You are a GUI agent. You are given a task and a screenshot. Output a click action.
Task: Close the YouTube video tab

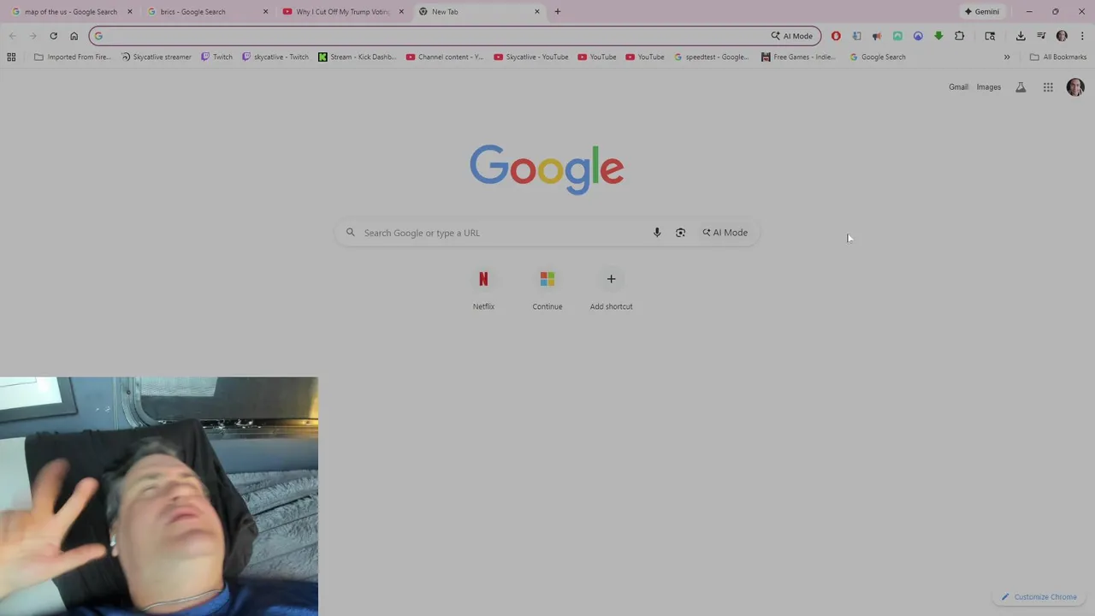(x=401, y=12)
